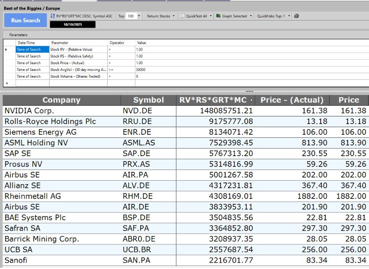Click the 10/10/2025 date field
The height and width of the screenshot is (269, 369).
click(x=72, y=25)
